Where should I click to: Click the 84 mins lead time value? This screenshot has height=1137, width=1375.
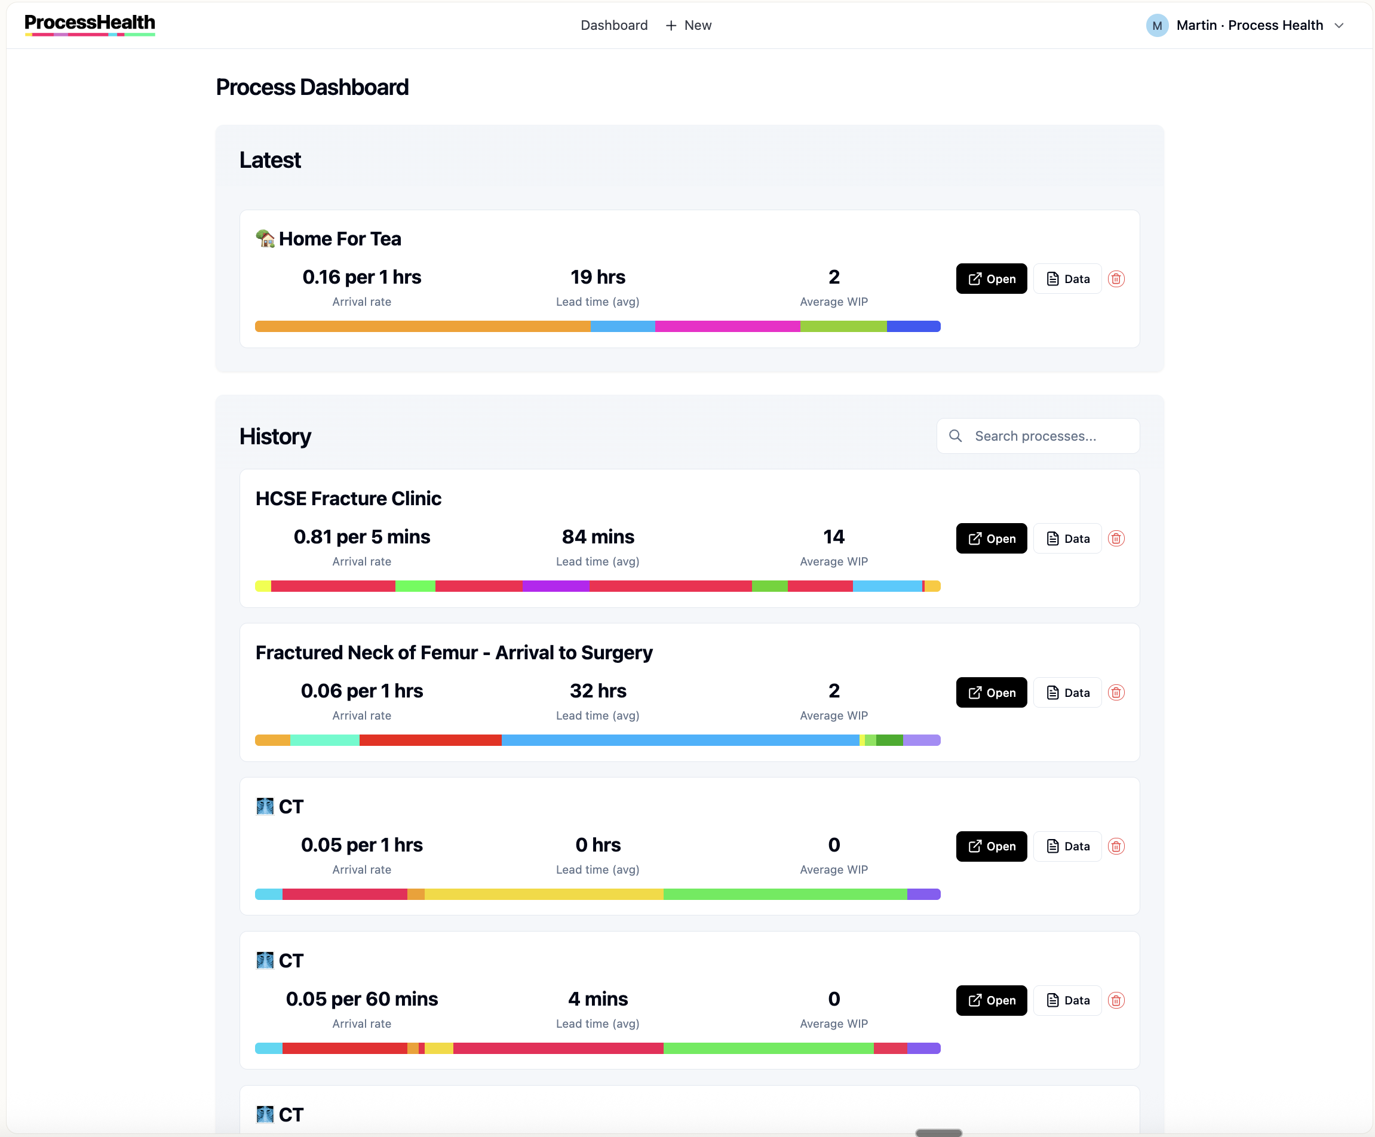(x=598, y=537)
